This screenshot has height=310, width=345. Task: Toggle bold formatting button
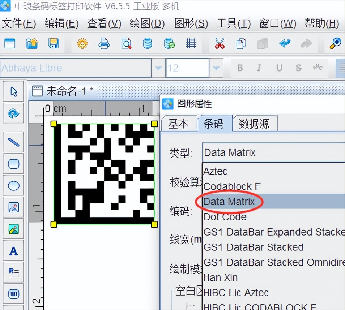[240, 68]
